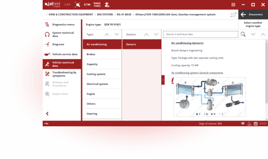Click the oil can Vehicle service icon

tap(47, 54)
